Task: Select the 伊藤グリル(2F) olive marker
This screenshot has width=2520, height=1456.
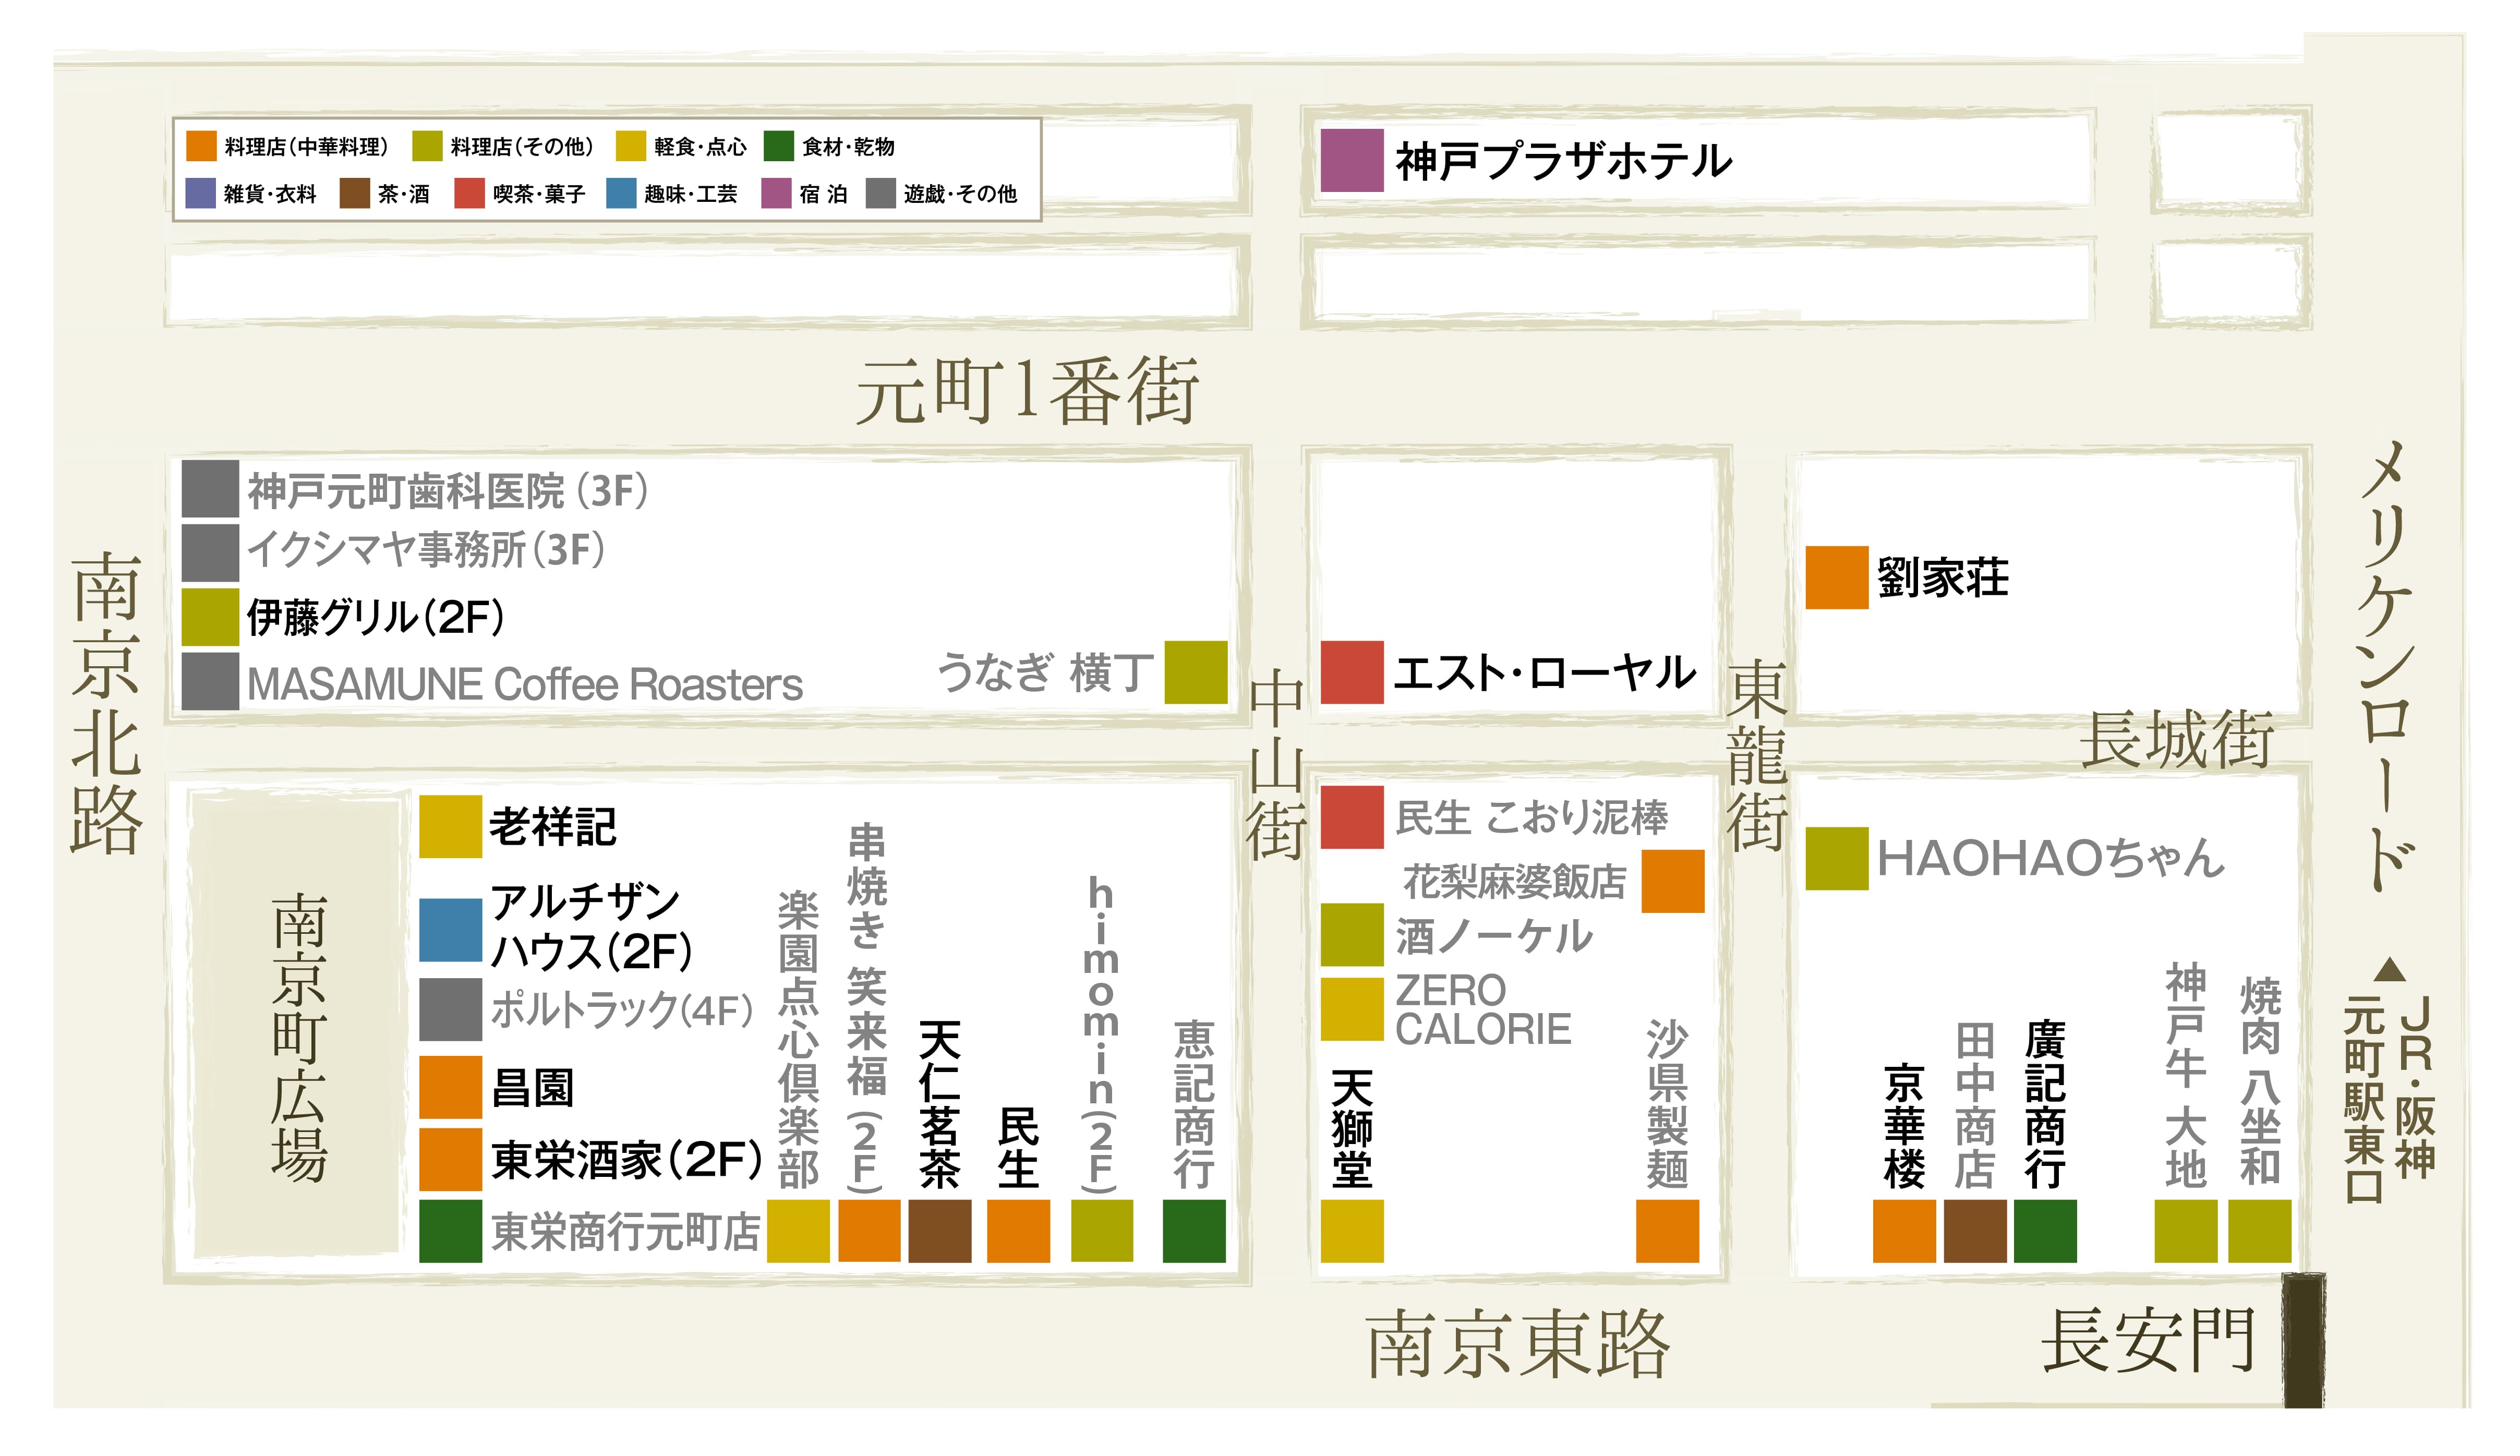Action: pos(210,617)
